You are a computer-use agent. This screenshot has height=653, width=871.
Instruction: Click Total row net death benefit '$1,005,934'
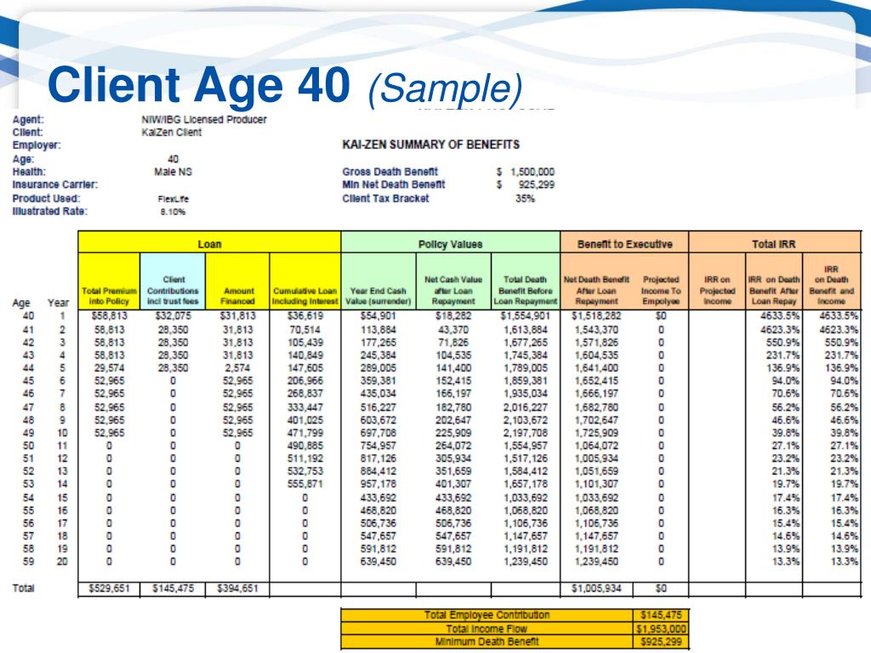pos(596,588)
